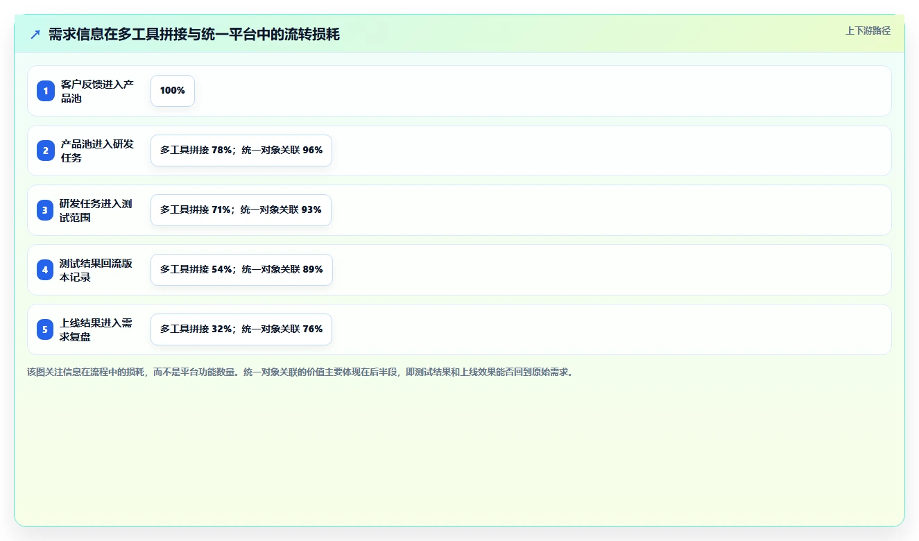Viewport: 919px width, 541px height.
Task: Click the chip 多工具拼接 71%；统一对象关联 93%
Action: (241, 210)
